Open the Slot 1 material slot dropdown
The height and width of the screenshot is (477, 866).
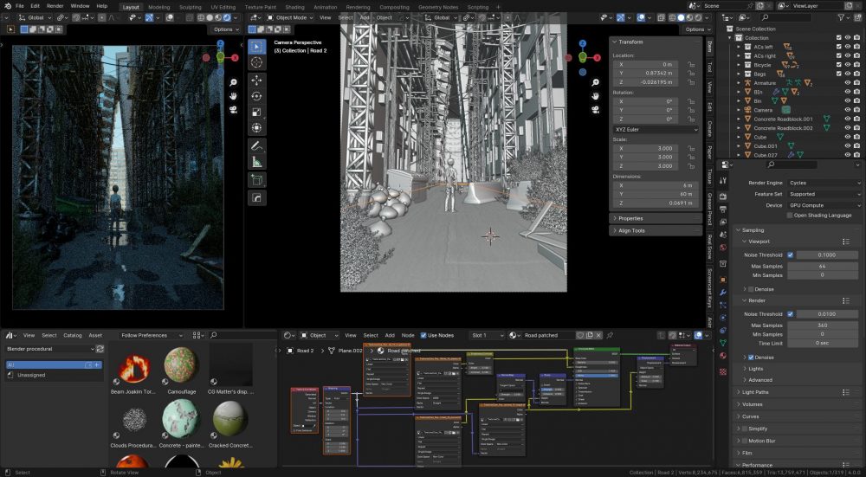coord(487,335)
